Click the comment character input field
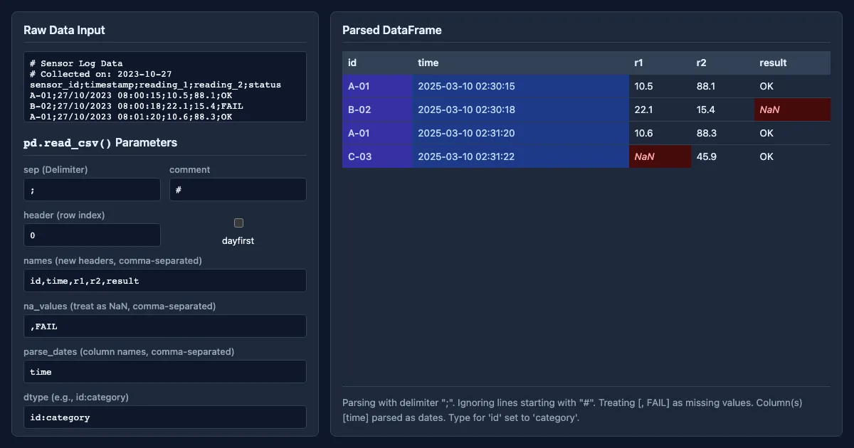 (238, 190)
